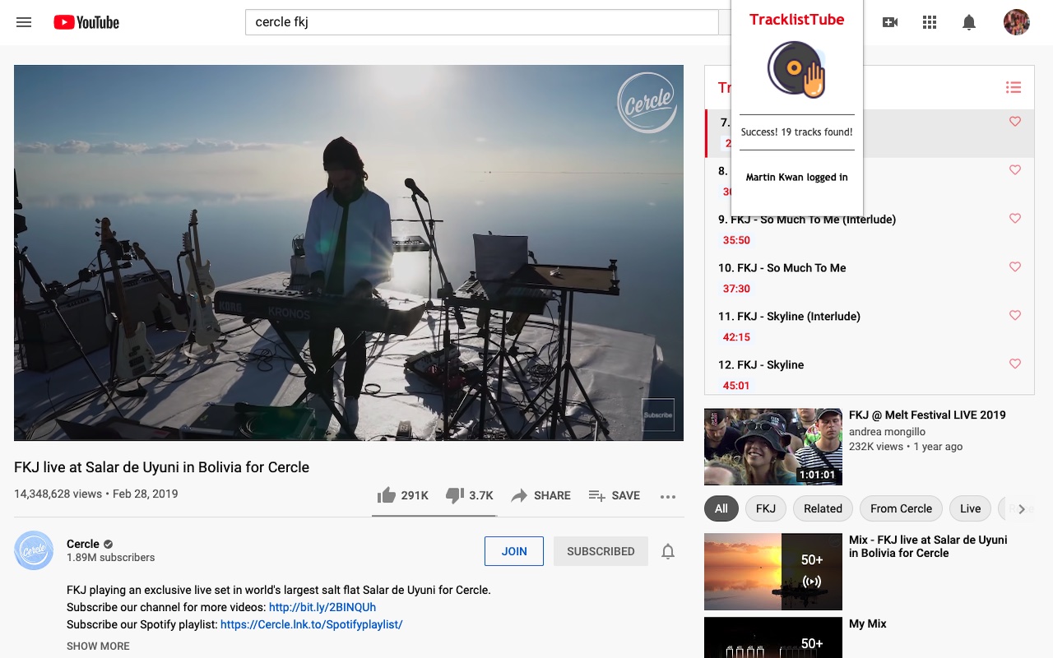Dislike the video with thumbs down
Image resolution: width=1053 pixels, height=658 pixels.
(x=469, y=495)
